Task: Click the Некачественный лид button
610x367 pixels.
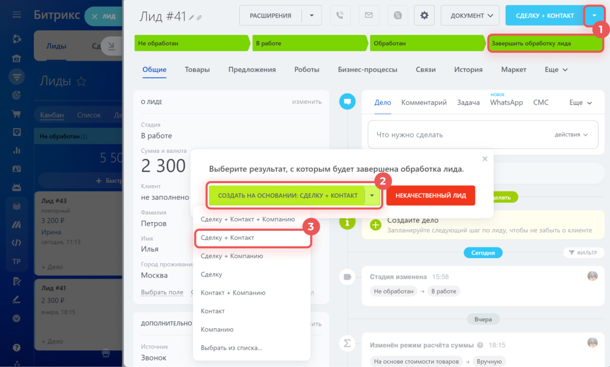Action: [x=430, y=196]
